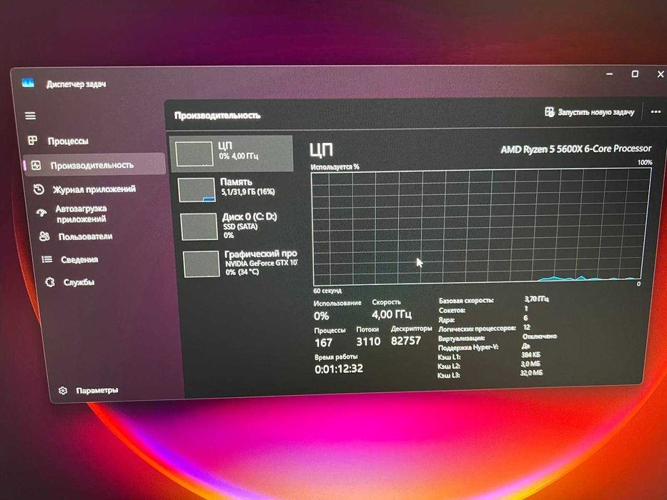Click Запустить новую задачу button

(590, 112)
